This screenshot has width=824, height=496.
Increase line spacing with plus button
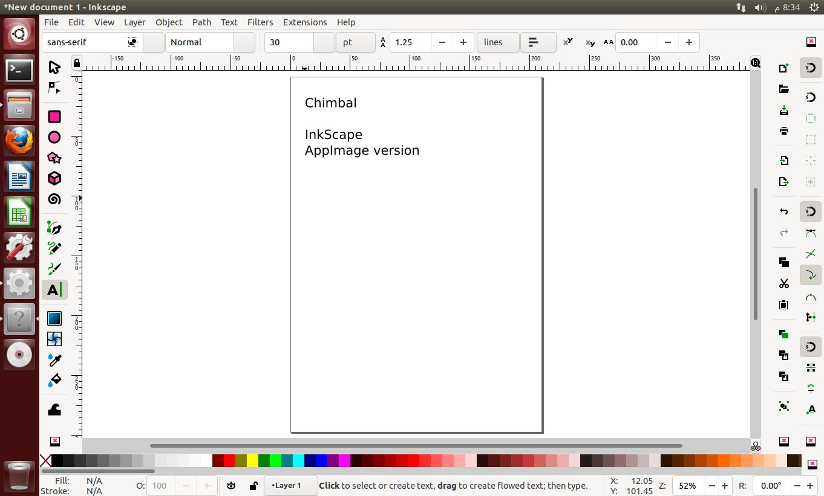(463, 42)
